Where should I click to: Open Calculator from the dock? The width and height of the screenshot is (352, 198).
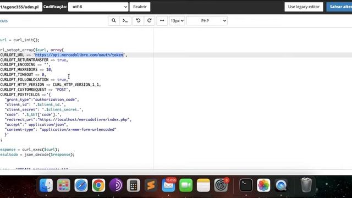coord(133,185)
